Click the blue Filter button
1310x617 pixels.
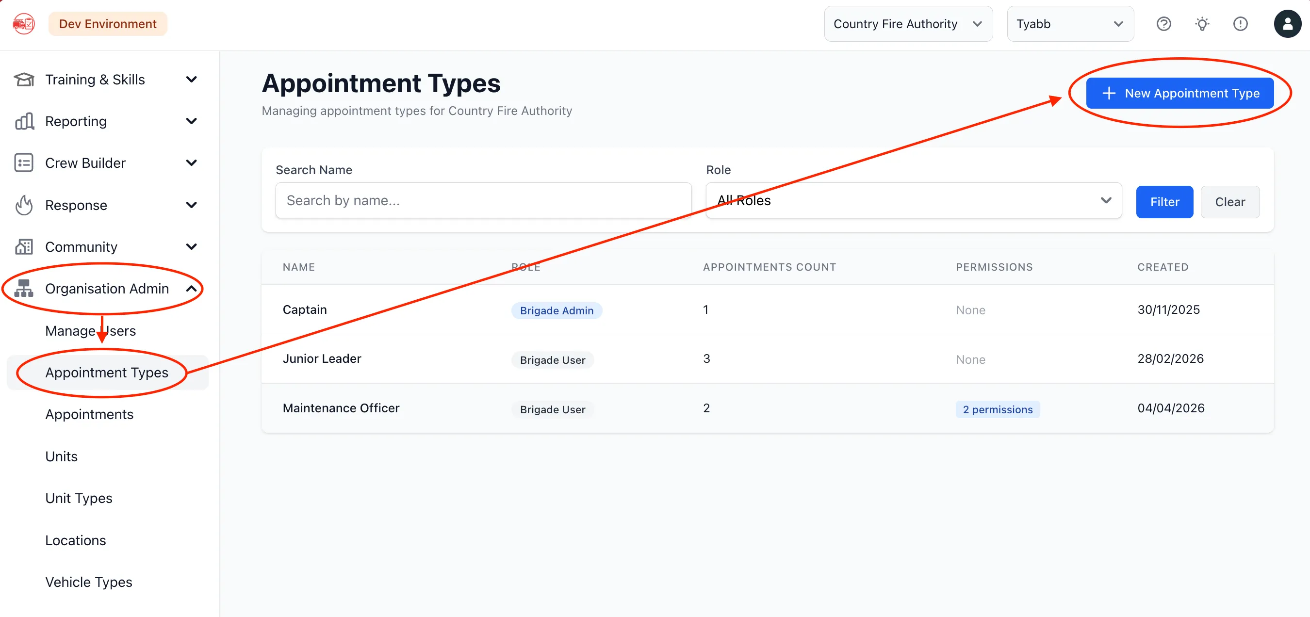tap(1164, 202)
